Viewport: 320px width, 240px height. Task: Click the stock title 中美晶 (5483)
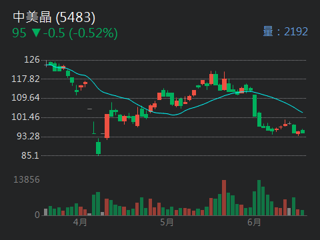[x=54, y=17]
